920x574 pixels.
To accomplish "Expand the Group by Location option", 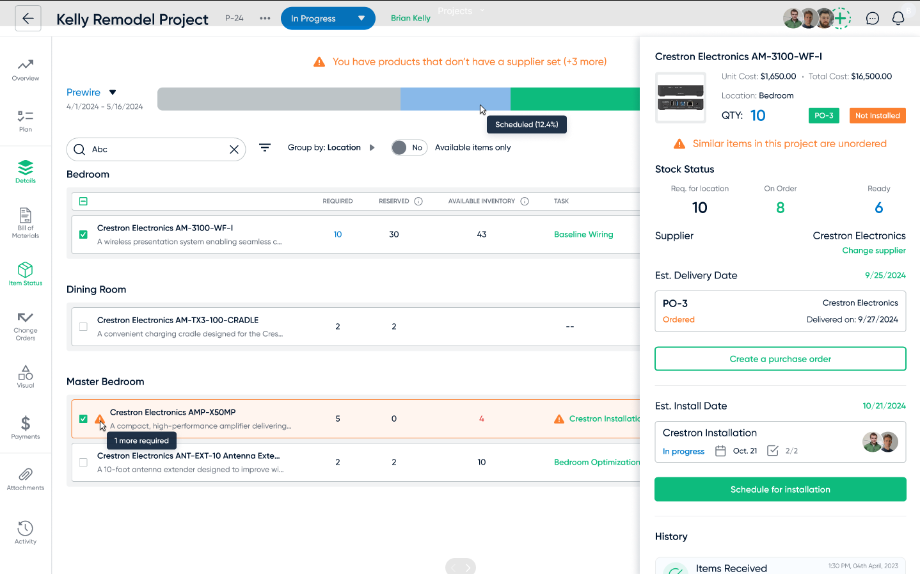I will click(x=372, y=148).
